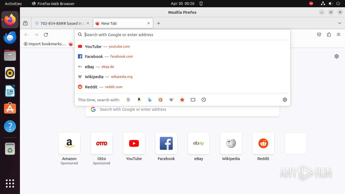Close the 702-854-88## tab
The width and height of the screenshot is (345, 194).
tap(88, 23)
